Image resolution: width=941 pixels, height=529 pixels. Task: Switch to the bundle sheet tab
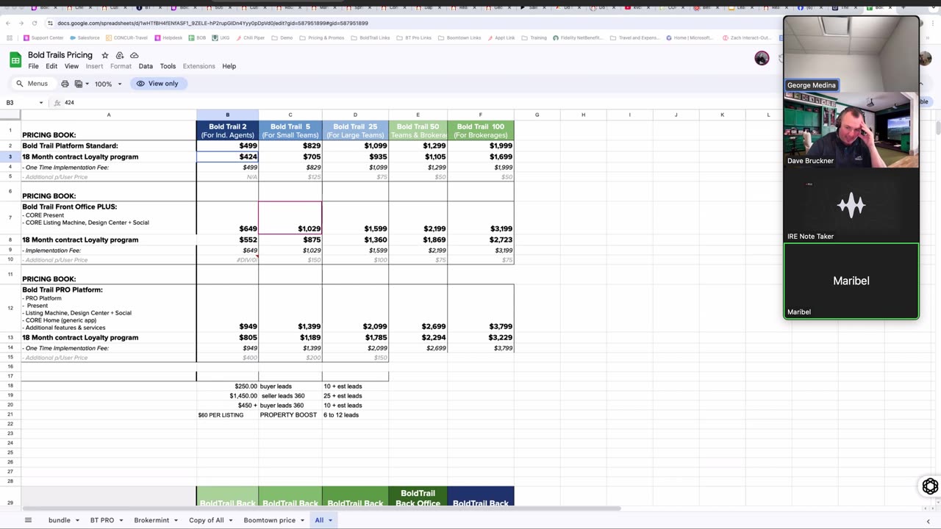[x=60, y=520]
